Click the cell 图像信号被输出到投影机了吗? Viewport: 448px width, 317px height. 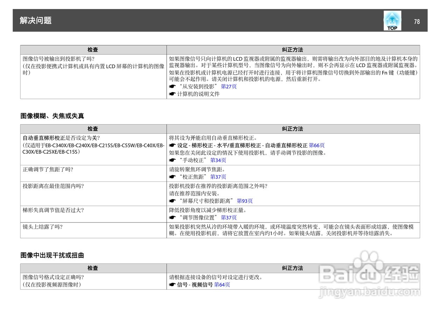pyautogui.click(x=93, y=77)
